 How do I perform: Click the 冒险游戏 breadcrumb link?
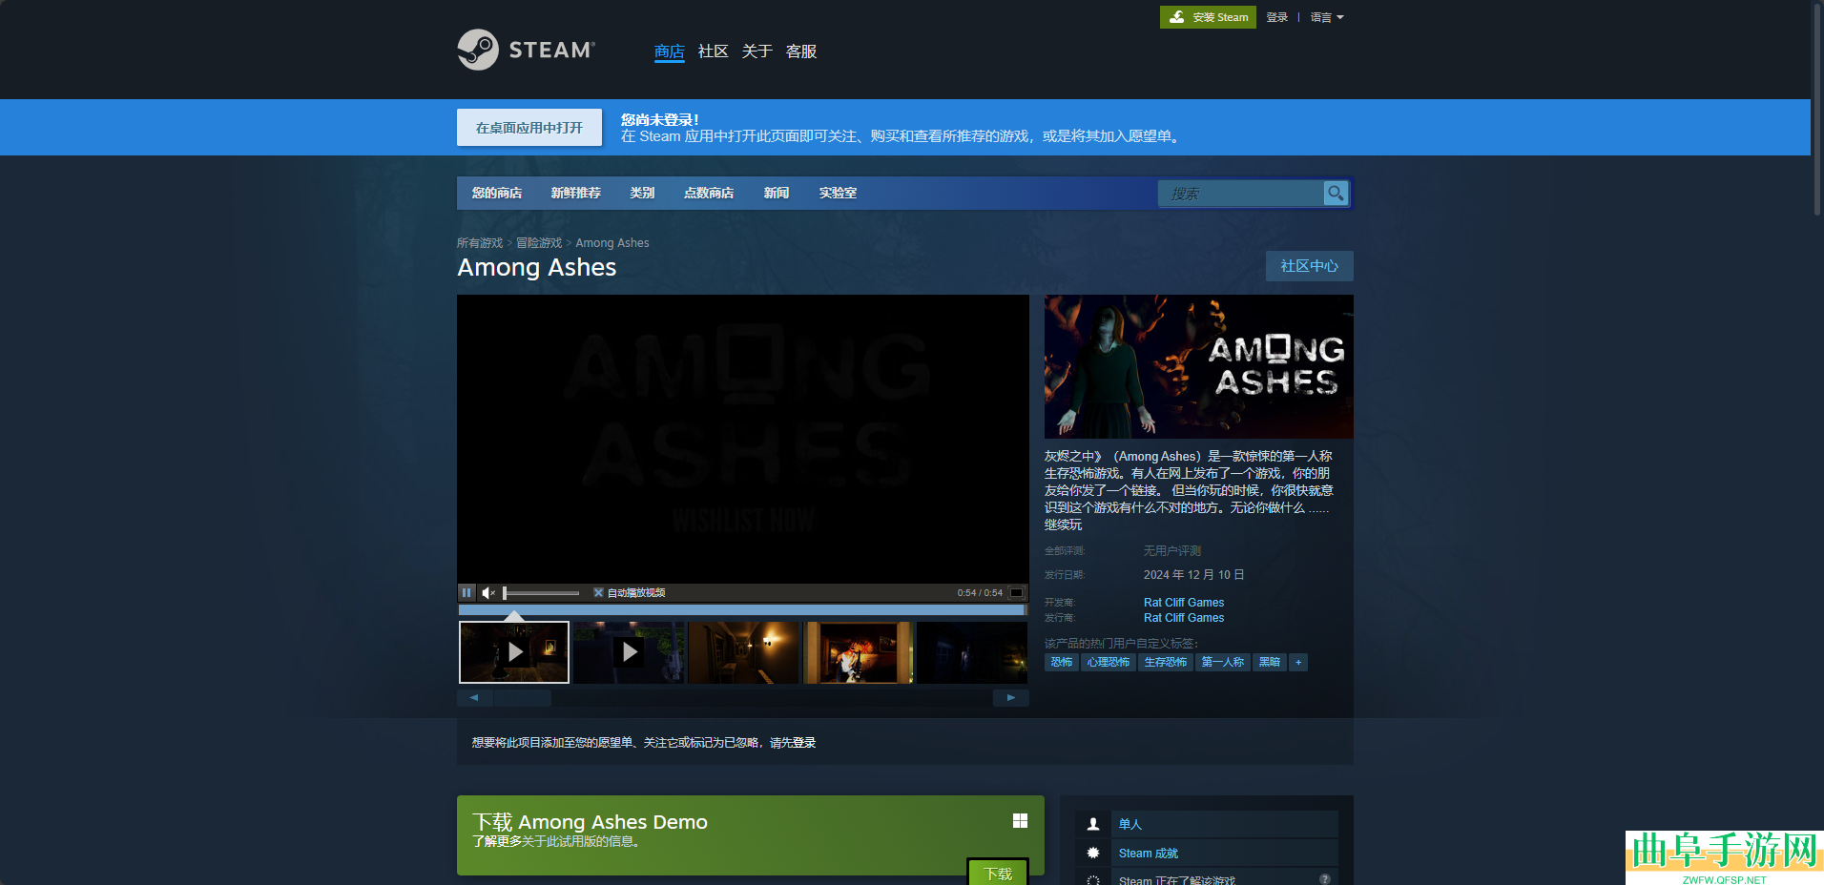pyautogui.click(x=539, y=243)
